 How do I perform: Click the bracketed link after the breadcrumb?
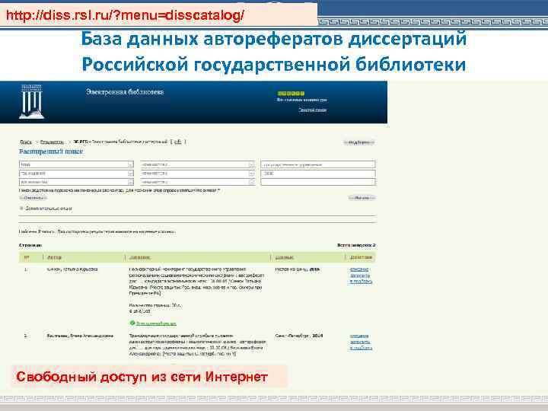pyautogui.click(x=177, y=142)
